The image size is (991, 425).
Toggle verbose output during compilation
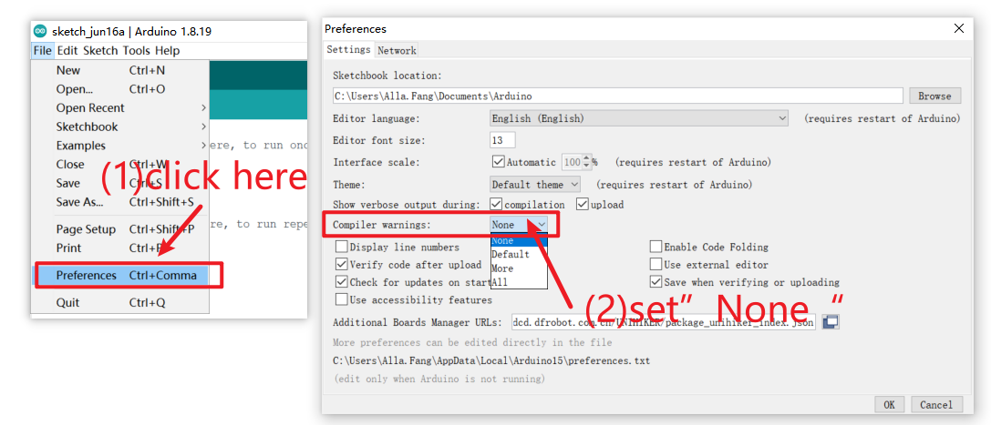(496, 204)
